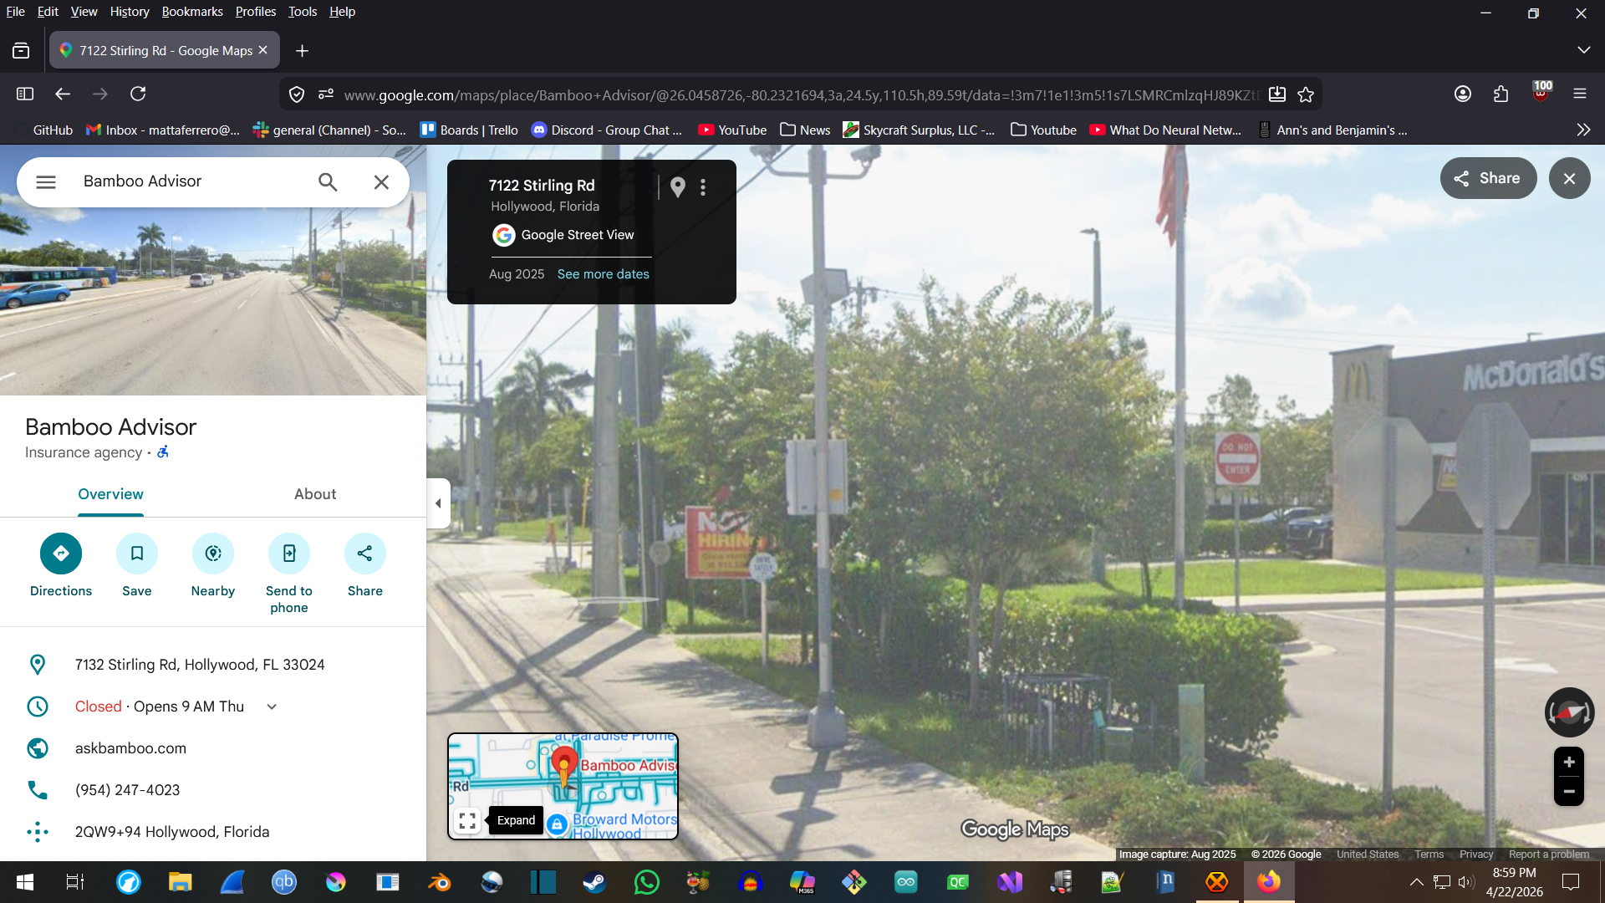Click the search magnifier in Maps
The image size is (1605, 903).
[328, 181]
